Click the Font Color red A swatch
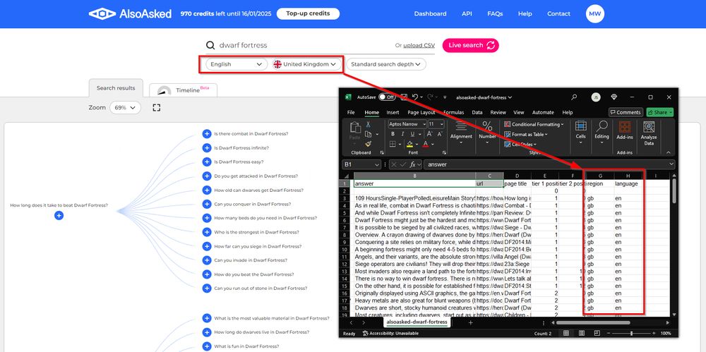Screen dimensions: 706x352 [x=426, y=144]
